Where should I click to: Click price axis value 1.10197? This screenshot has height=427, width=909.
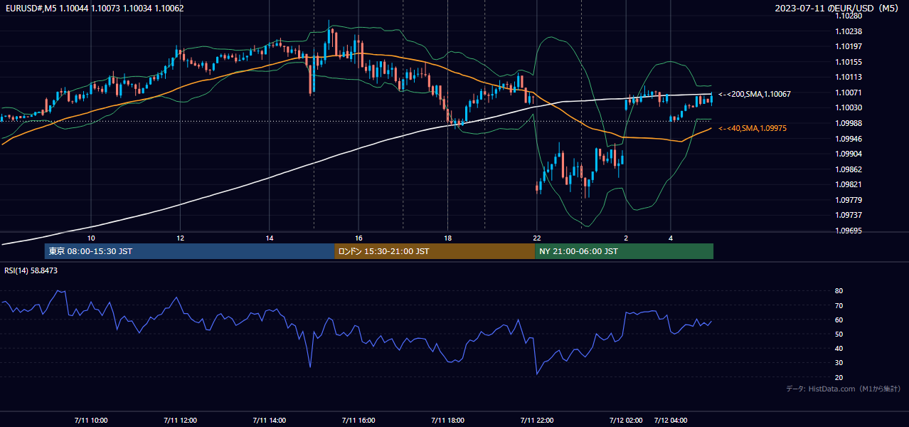849,46
